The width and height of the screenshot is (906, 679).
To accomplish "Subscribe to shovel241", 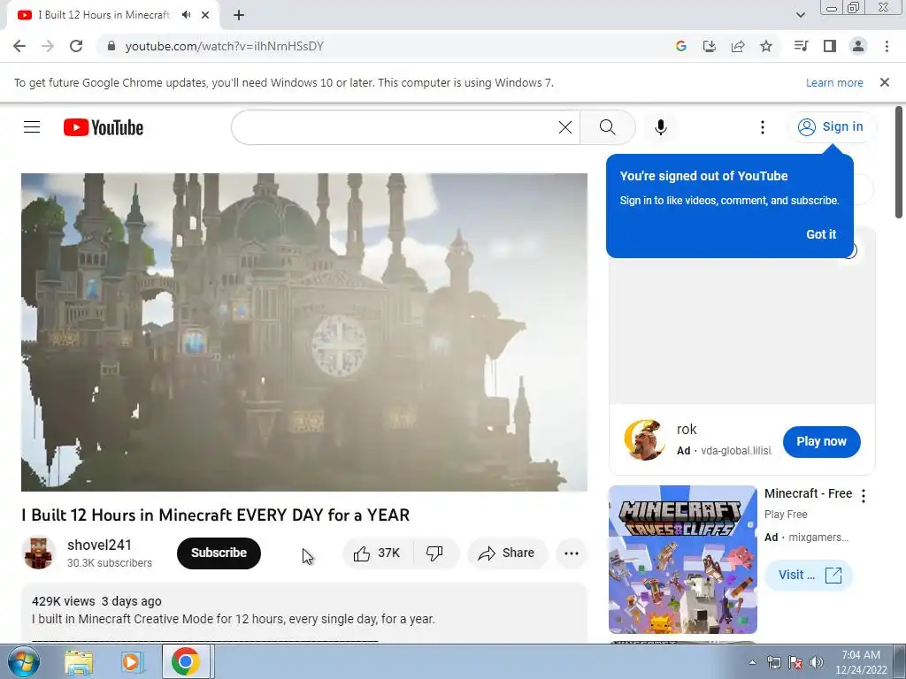I will 219,553.
